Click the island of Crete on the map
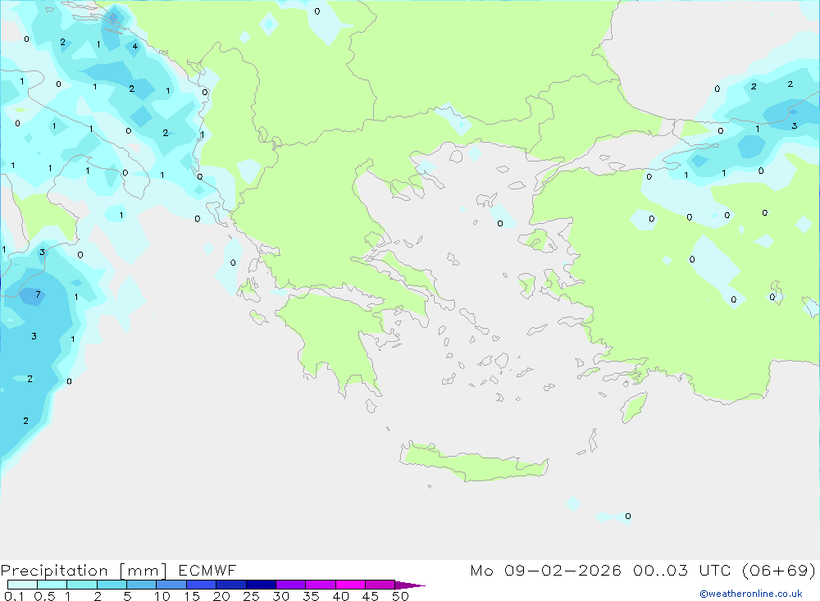This screenshot has height=601, width=820. pyautogui.click(x=473, y=463)
